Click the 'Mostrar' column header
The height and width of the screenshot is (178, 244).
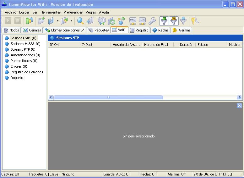235,45
